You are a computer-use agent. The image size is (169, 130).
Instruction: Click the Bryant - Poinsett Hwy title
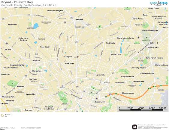(17, 2)
